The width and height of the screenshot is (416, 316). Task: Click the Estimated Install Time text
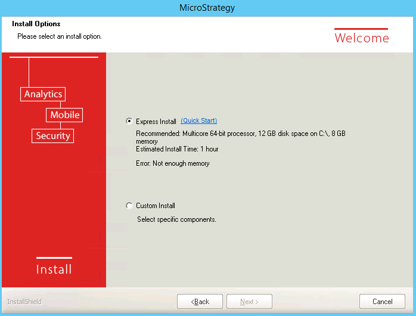point(177,149)
